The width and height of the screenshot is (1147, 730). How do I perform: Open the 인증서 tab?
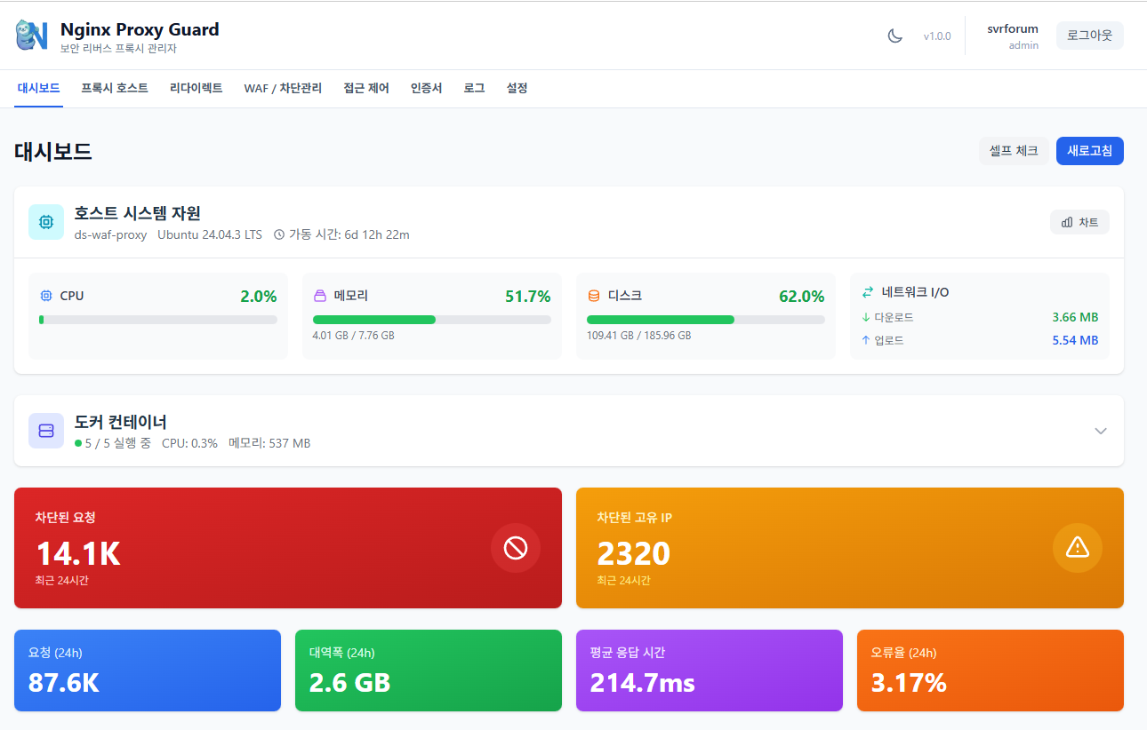coord(426,89)
